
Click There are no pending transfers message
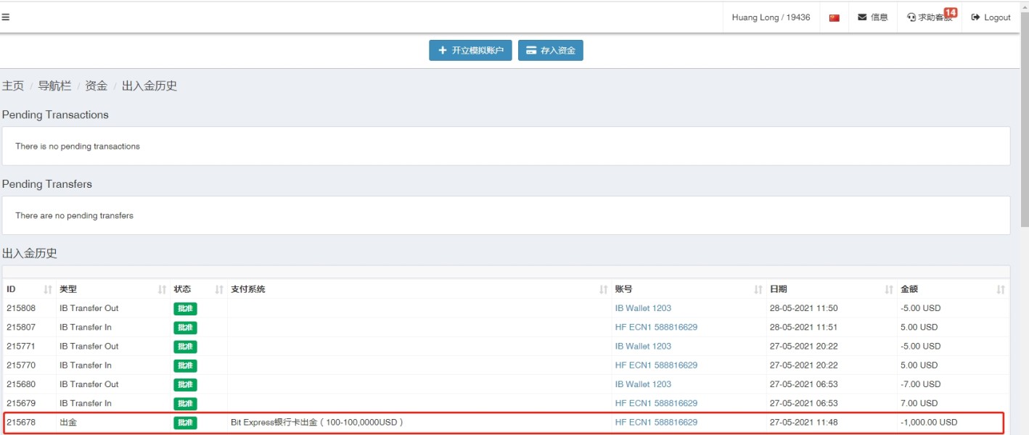point(74,215)
